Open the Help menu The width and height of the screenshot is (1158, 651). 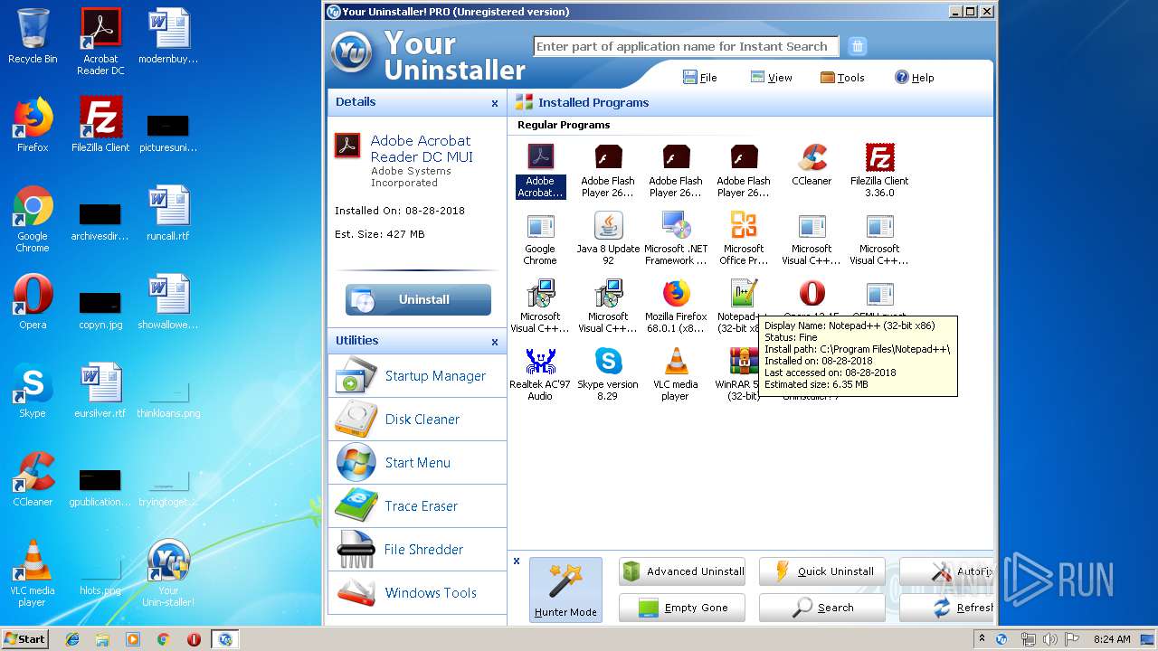tap(914, 78)
